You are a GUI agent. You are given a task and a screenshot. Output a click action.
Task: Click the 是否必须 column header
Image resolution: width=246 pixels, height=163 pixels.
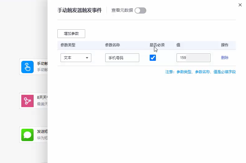[157, 45]
